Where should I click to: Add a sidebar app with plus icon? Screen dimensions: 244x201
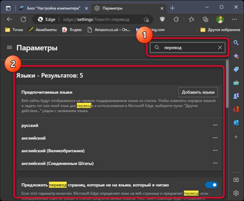point(236,137)
